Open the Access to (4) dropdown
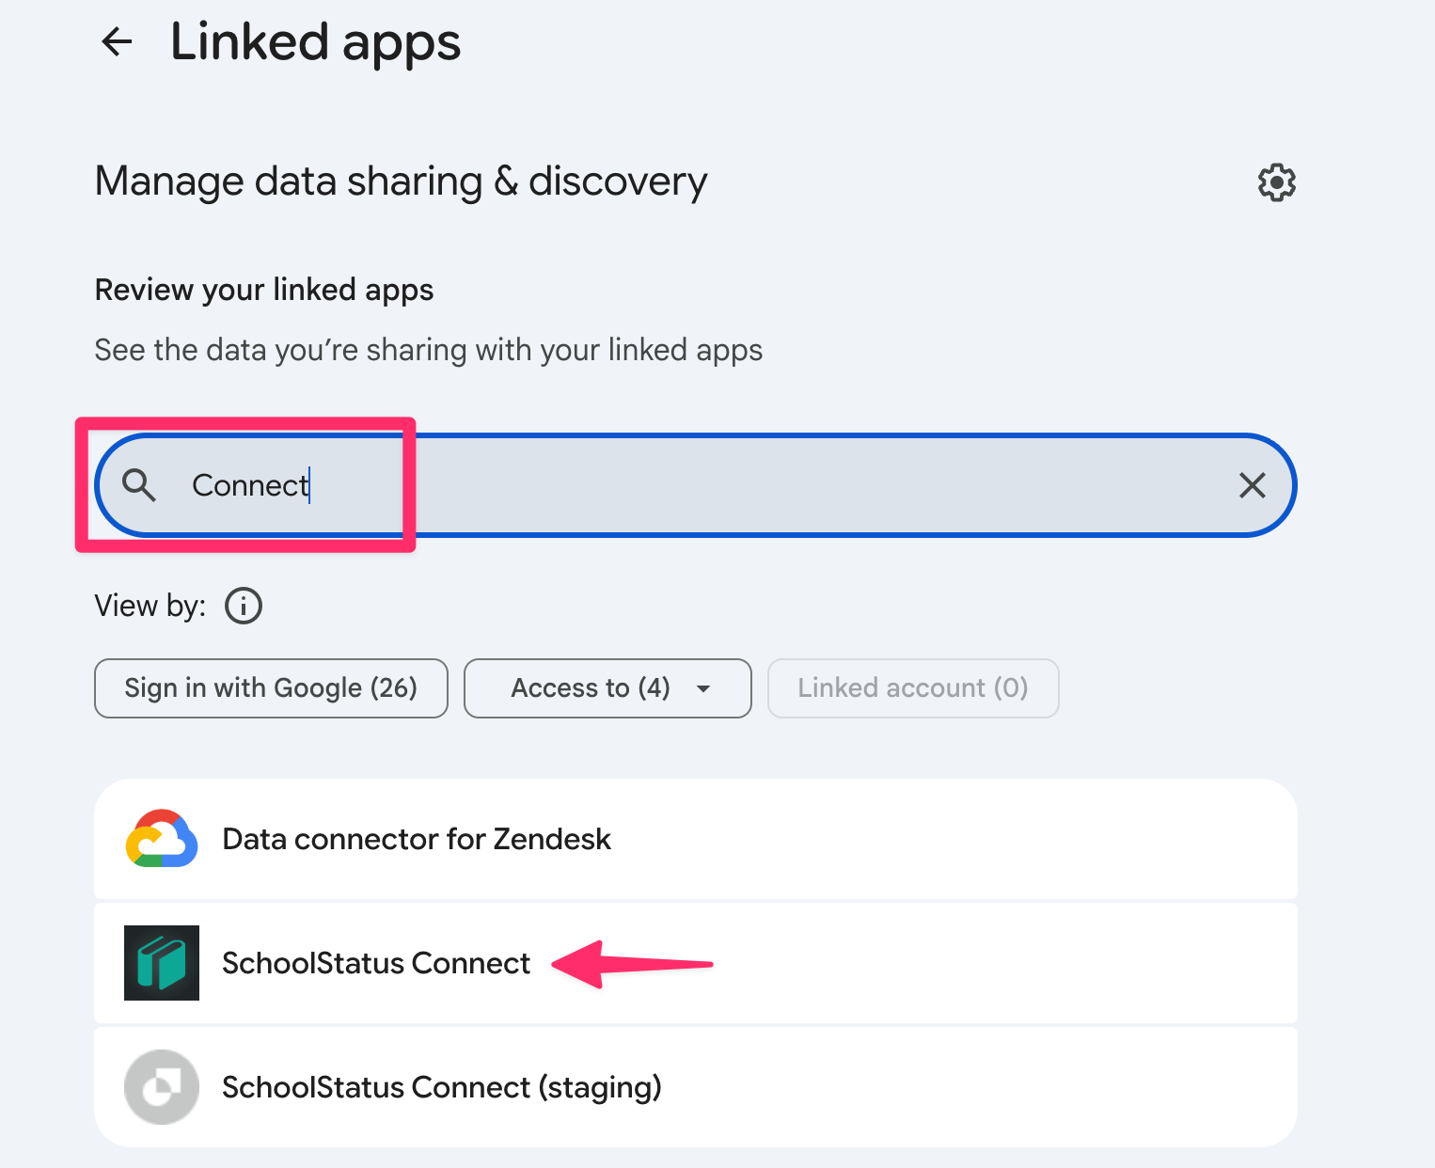1435x1168 pixels. coord(607,688)
